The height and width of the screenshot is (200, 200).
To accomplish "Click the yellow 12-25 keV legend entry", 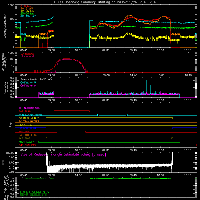I will click(x=27, y=11).
